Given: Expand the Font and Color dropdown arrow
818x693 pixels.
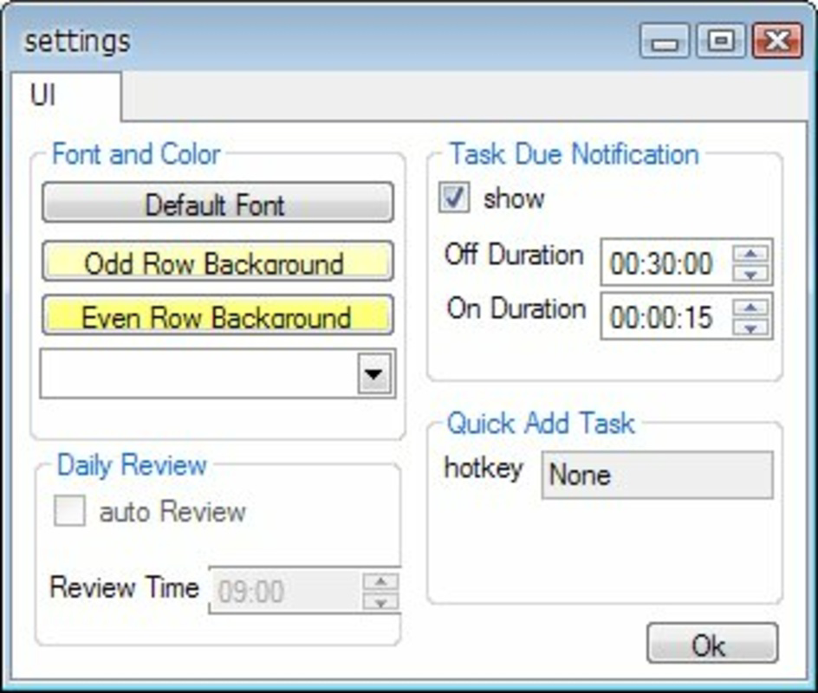Looking at the screenshot, I should point(374,373).
